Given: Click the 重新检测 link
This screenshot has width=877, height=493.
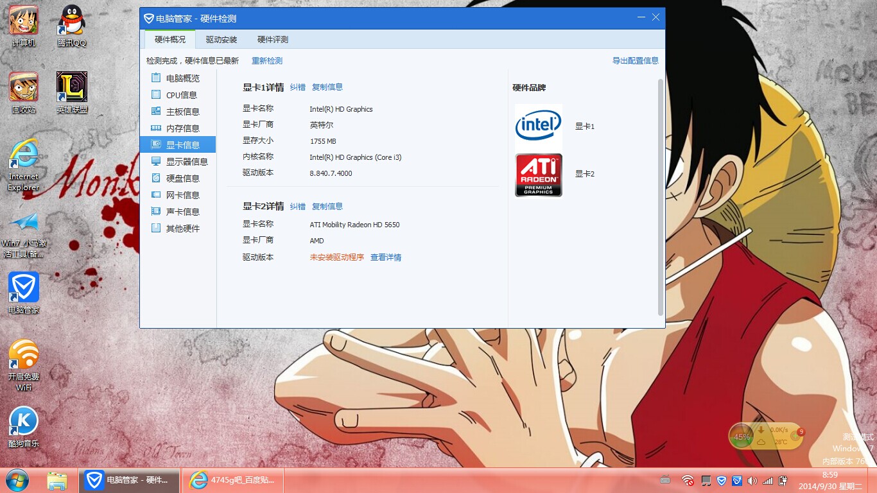Looking at the screenshot, I should tap(267, 61).
